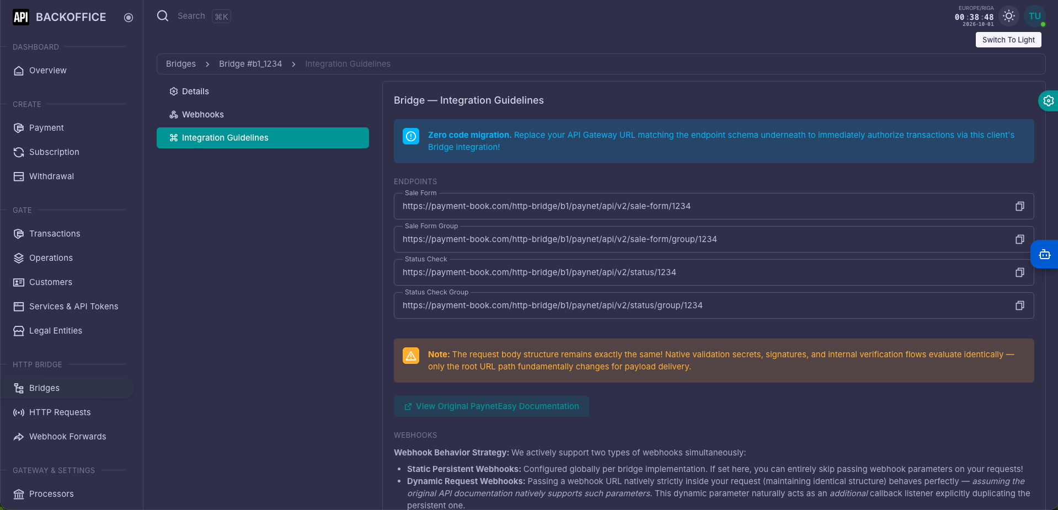Copy the Sale Form Group endpoint URL

point(1019,239)
